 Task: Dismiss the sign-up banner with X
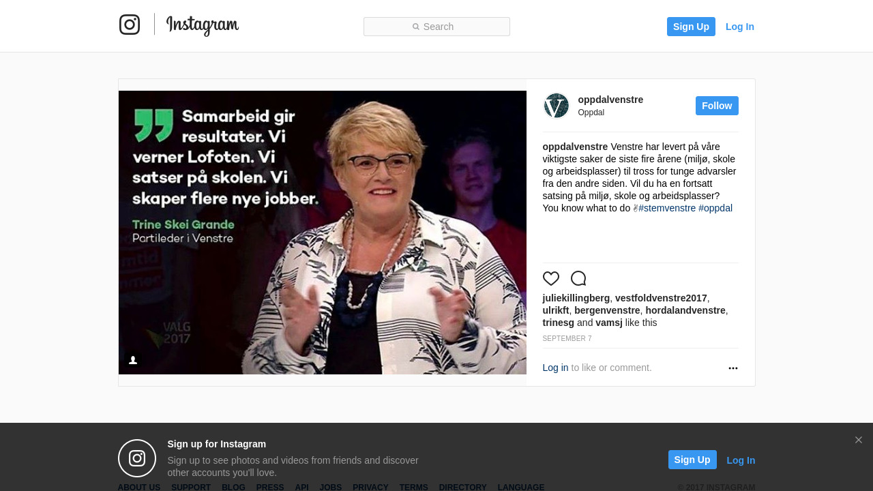(859, 440)
